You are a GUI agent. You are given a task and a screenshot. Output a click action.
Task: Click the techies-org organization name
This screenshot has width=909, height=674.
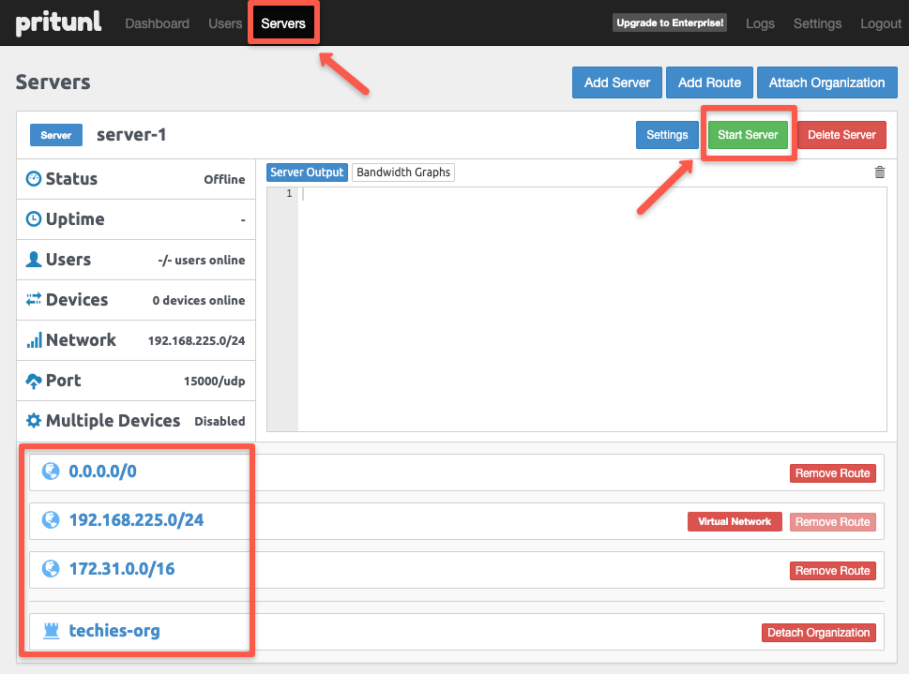coord(114,631)
